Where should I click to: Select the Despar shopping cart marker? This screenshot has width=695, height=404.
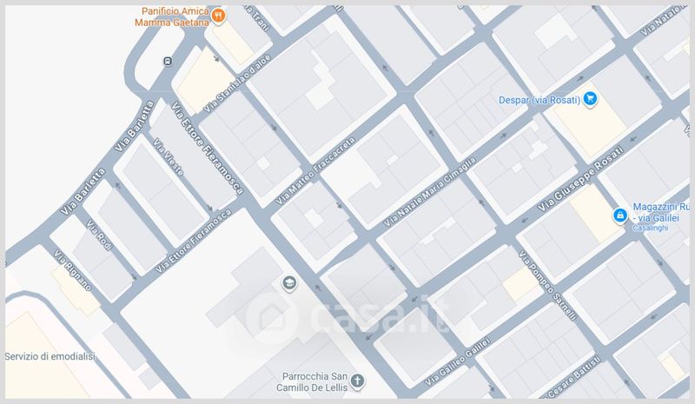(x=590, y=98)
